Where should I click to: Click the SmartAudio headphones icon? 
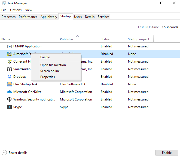[x=10, y=69]
